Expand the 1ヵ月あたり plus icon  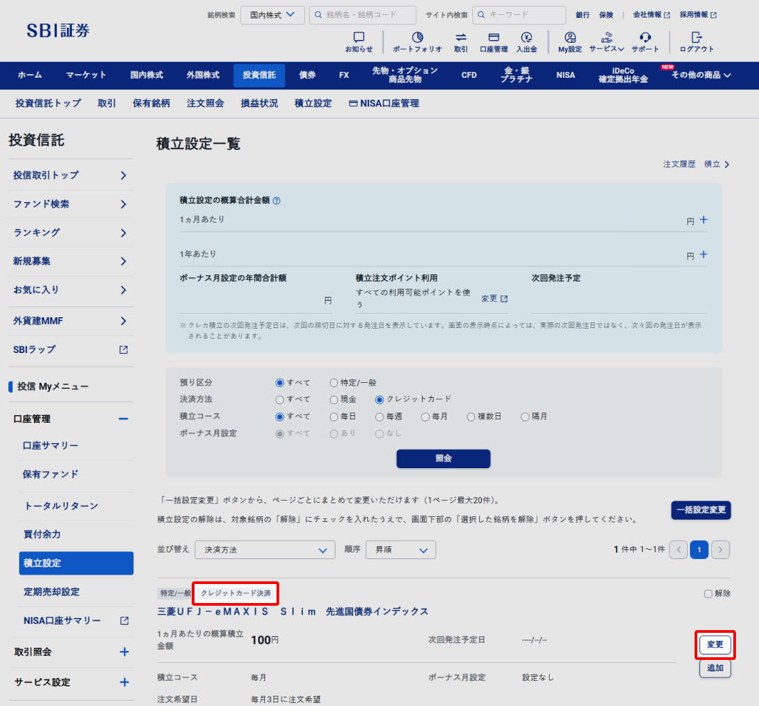click(x=703, y=220)
